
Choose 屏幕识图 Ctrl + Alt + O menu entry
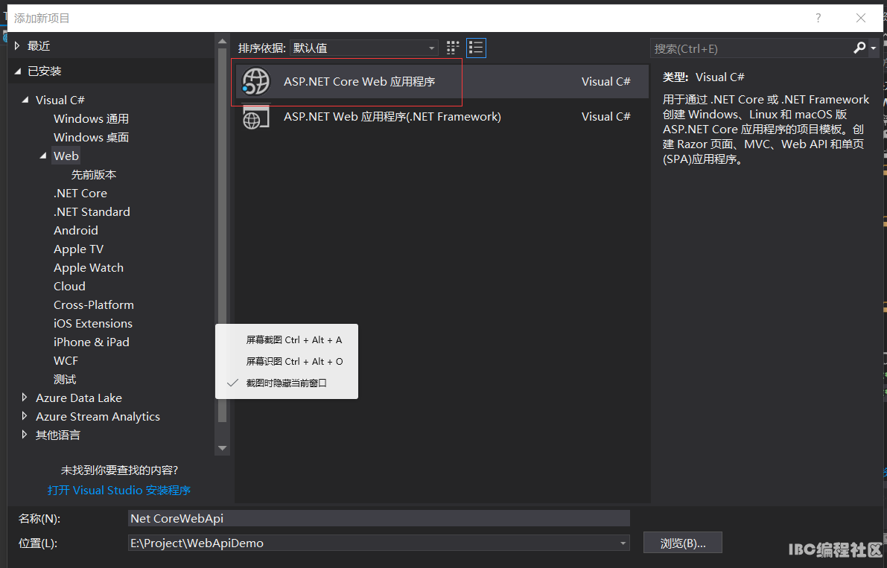[x=286, y=361]
